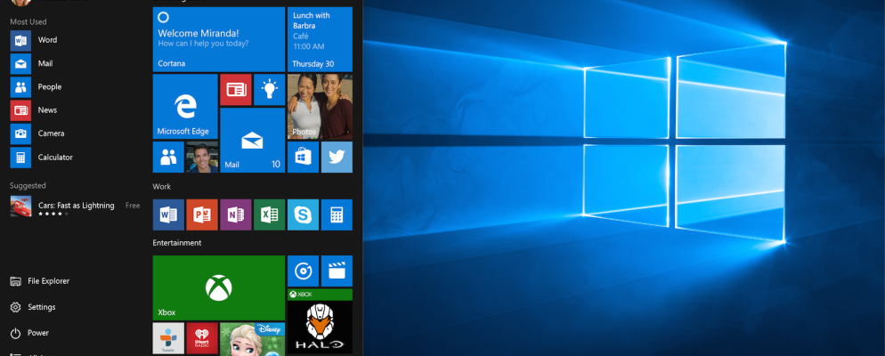Open Settings from the Start menu
This screenshot has height=356, width=885.
point(33,307)
